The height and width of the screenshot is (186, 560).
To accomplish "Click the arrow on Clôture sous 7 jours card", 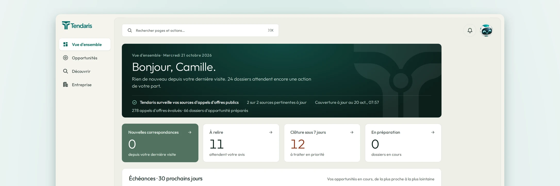I will [352, 132].
